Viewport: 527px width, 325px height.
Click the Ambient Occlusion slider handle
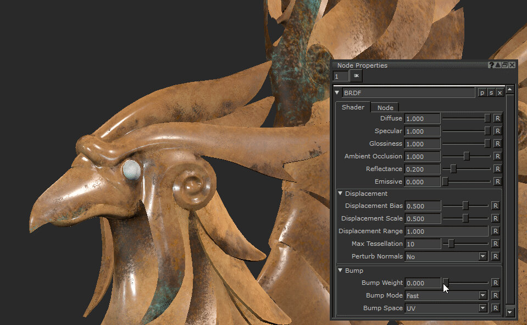(467, 156)
